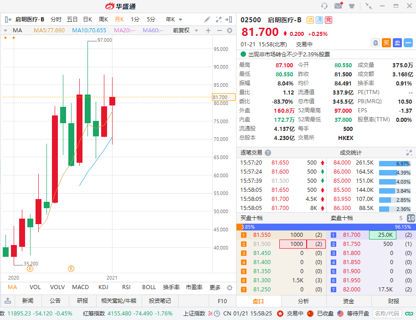
Task: Click the first earnings E marker
Action: coord(30,269)
